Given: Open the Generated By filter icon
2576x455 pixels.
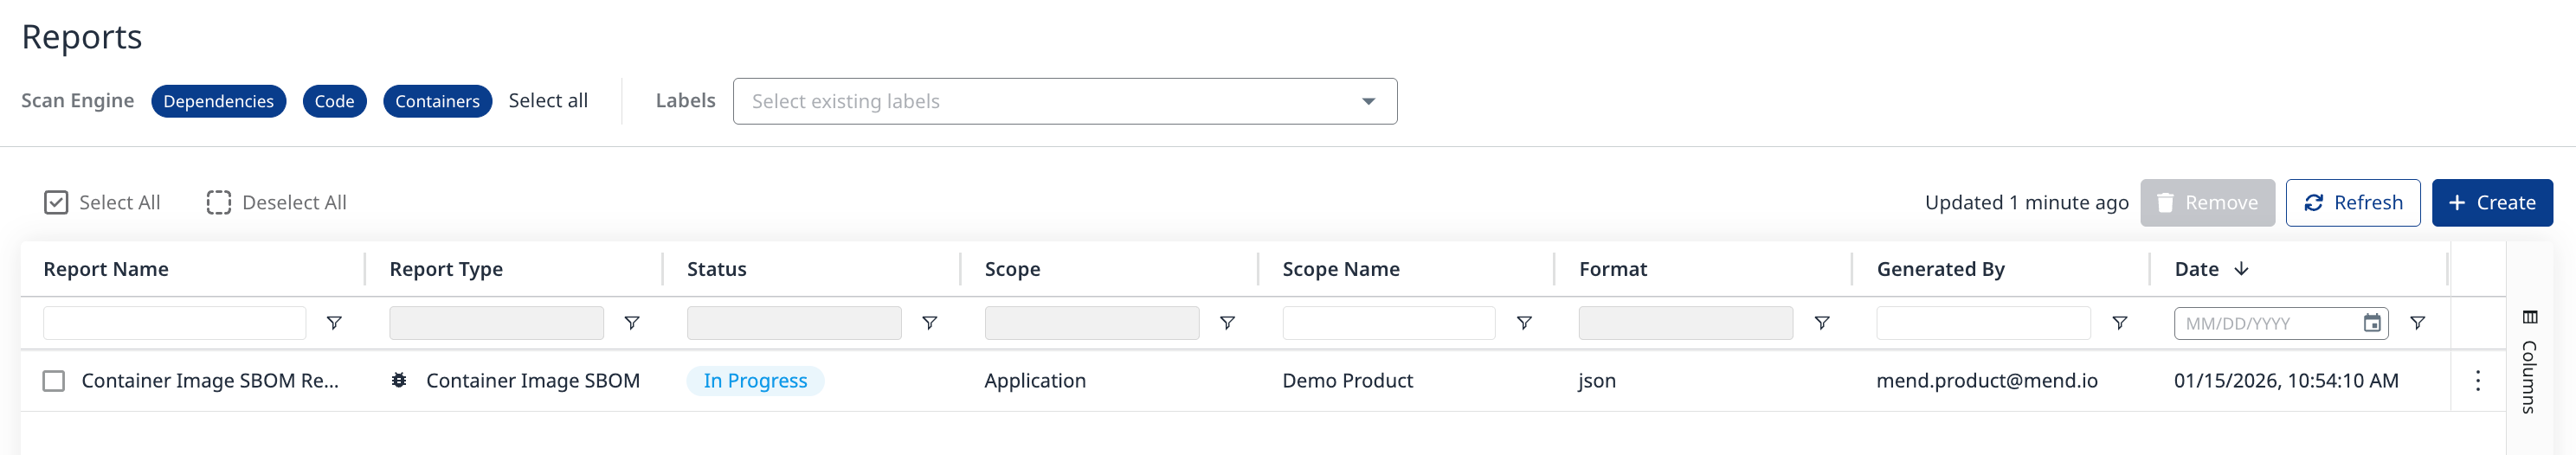Looking at the screenshot, I should [x=2119, y=323].
